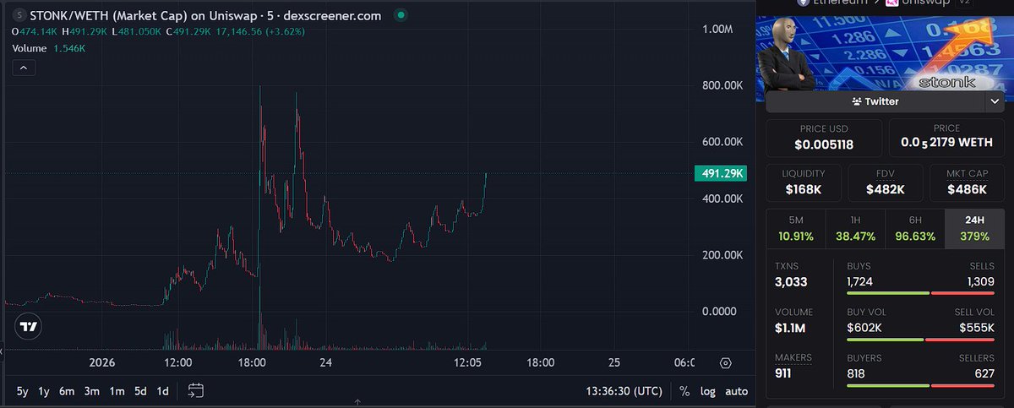This screenshot has width=1014, height=408.
Task: Click the PRICE USD $0.005118 box
Action: pyautogui.click(x=824, y=138)
